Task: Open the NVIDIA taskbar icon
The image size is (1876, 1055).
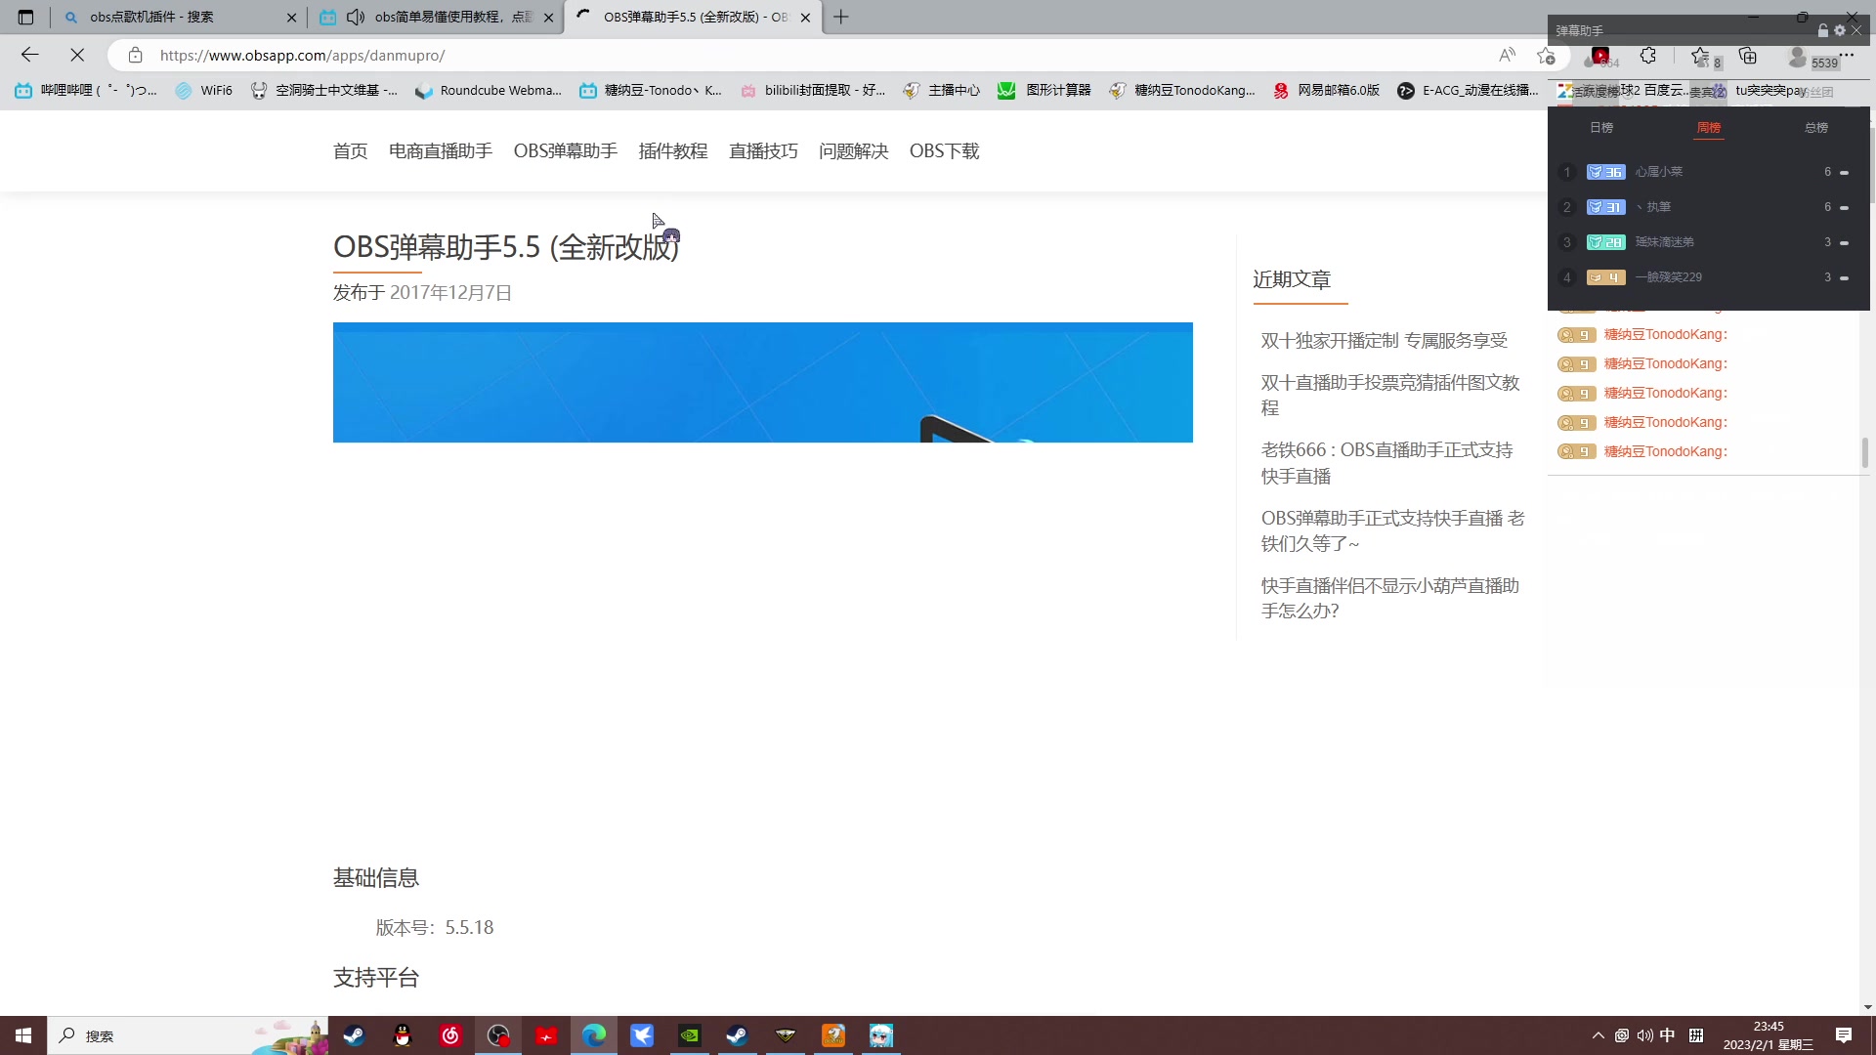Action: tap(690, 1035)
